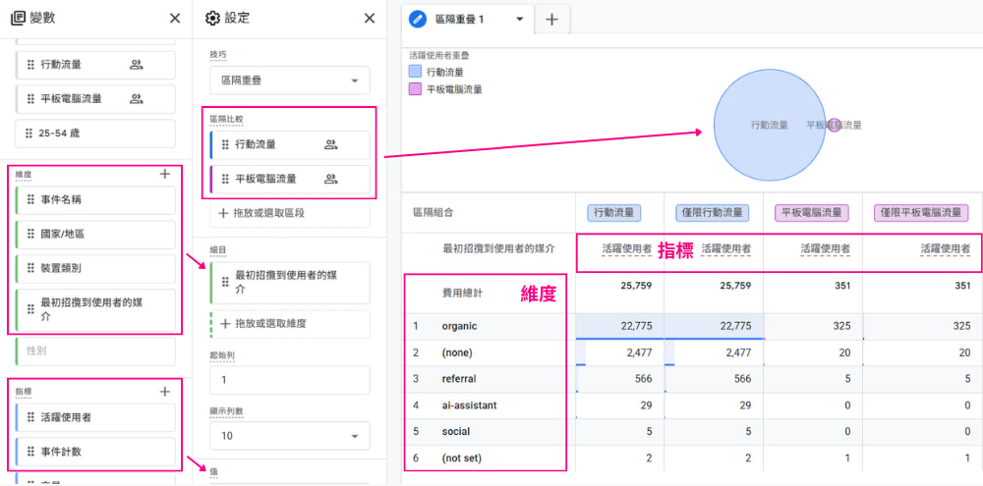Click the 行動流量 legend color swatch
The height and width of the screenshot is (486, 983).
(415, 72)
